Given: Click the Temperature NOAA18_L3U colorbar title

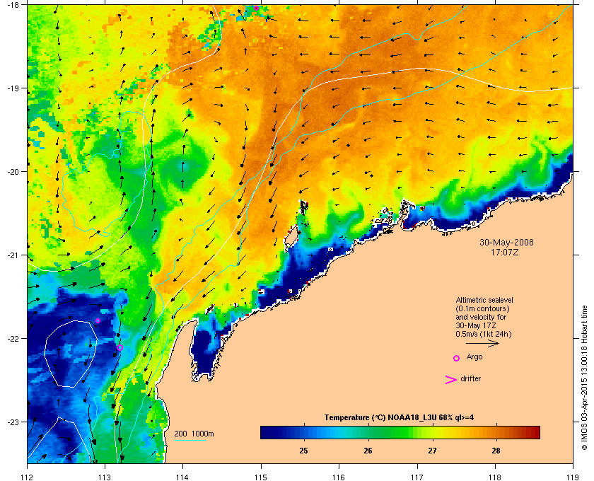Looking at the screenshot, I should click(x=399, y=418).
